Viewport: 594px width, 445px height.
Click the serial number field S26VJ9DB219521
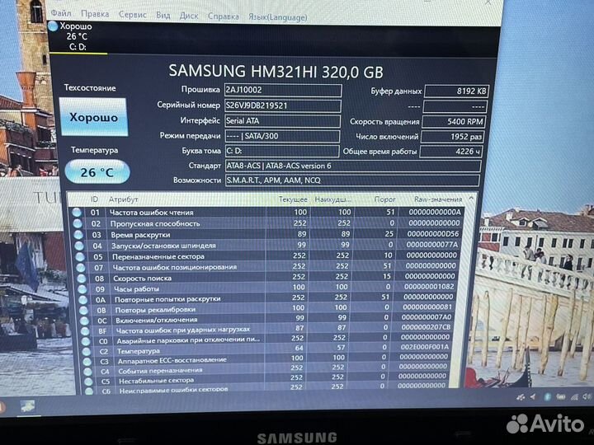coord(283,105)
